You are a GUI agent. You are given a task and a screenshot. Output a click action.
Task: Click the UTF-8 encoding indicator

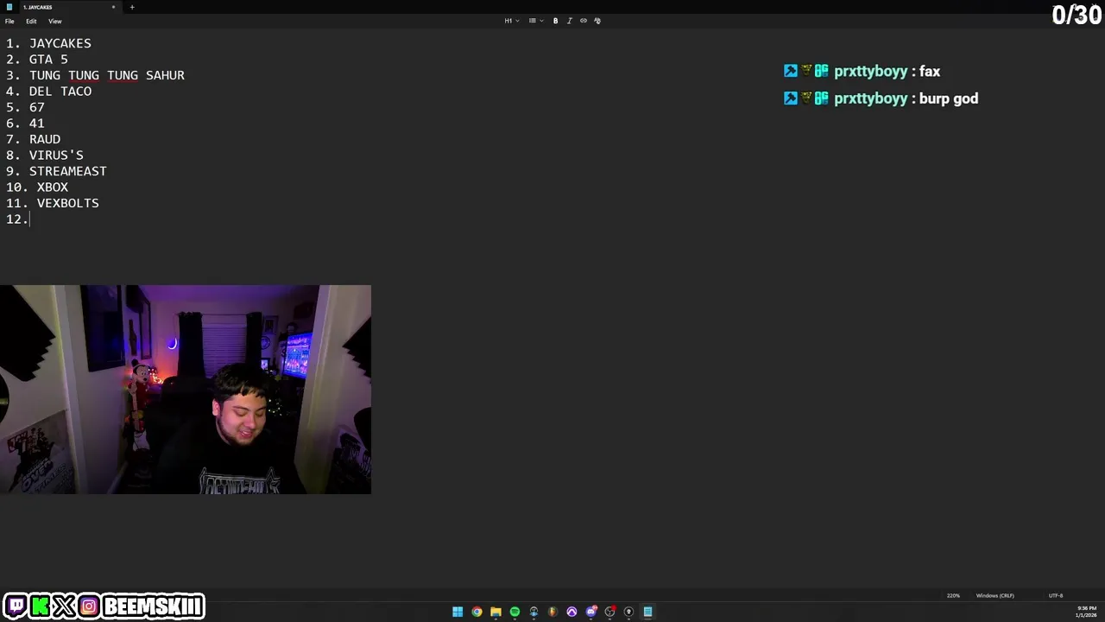tap(1056, 595)
